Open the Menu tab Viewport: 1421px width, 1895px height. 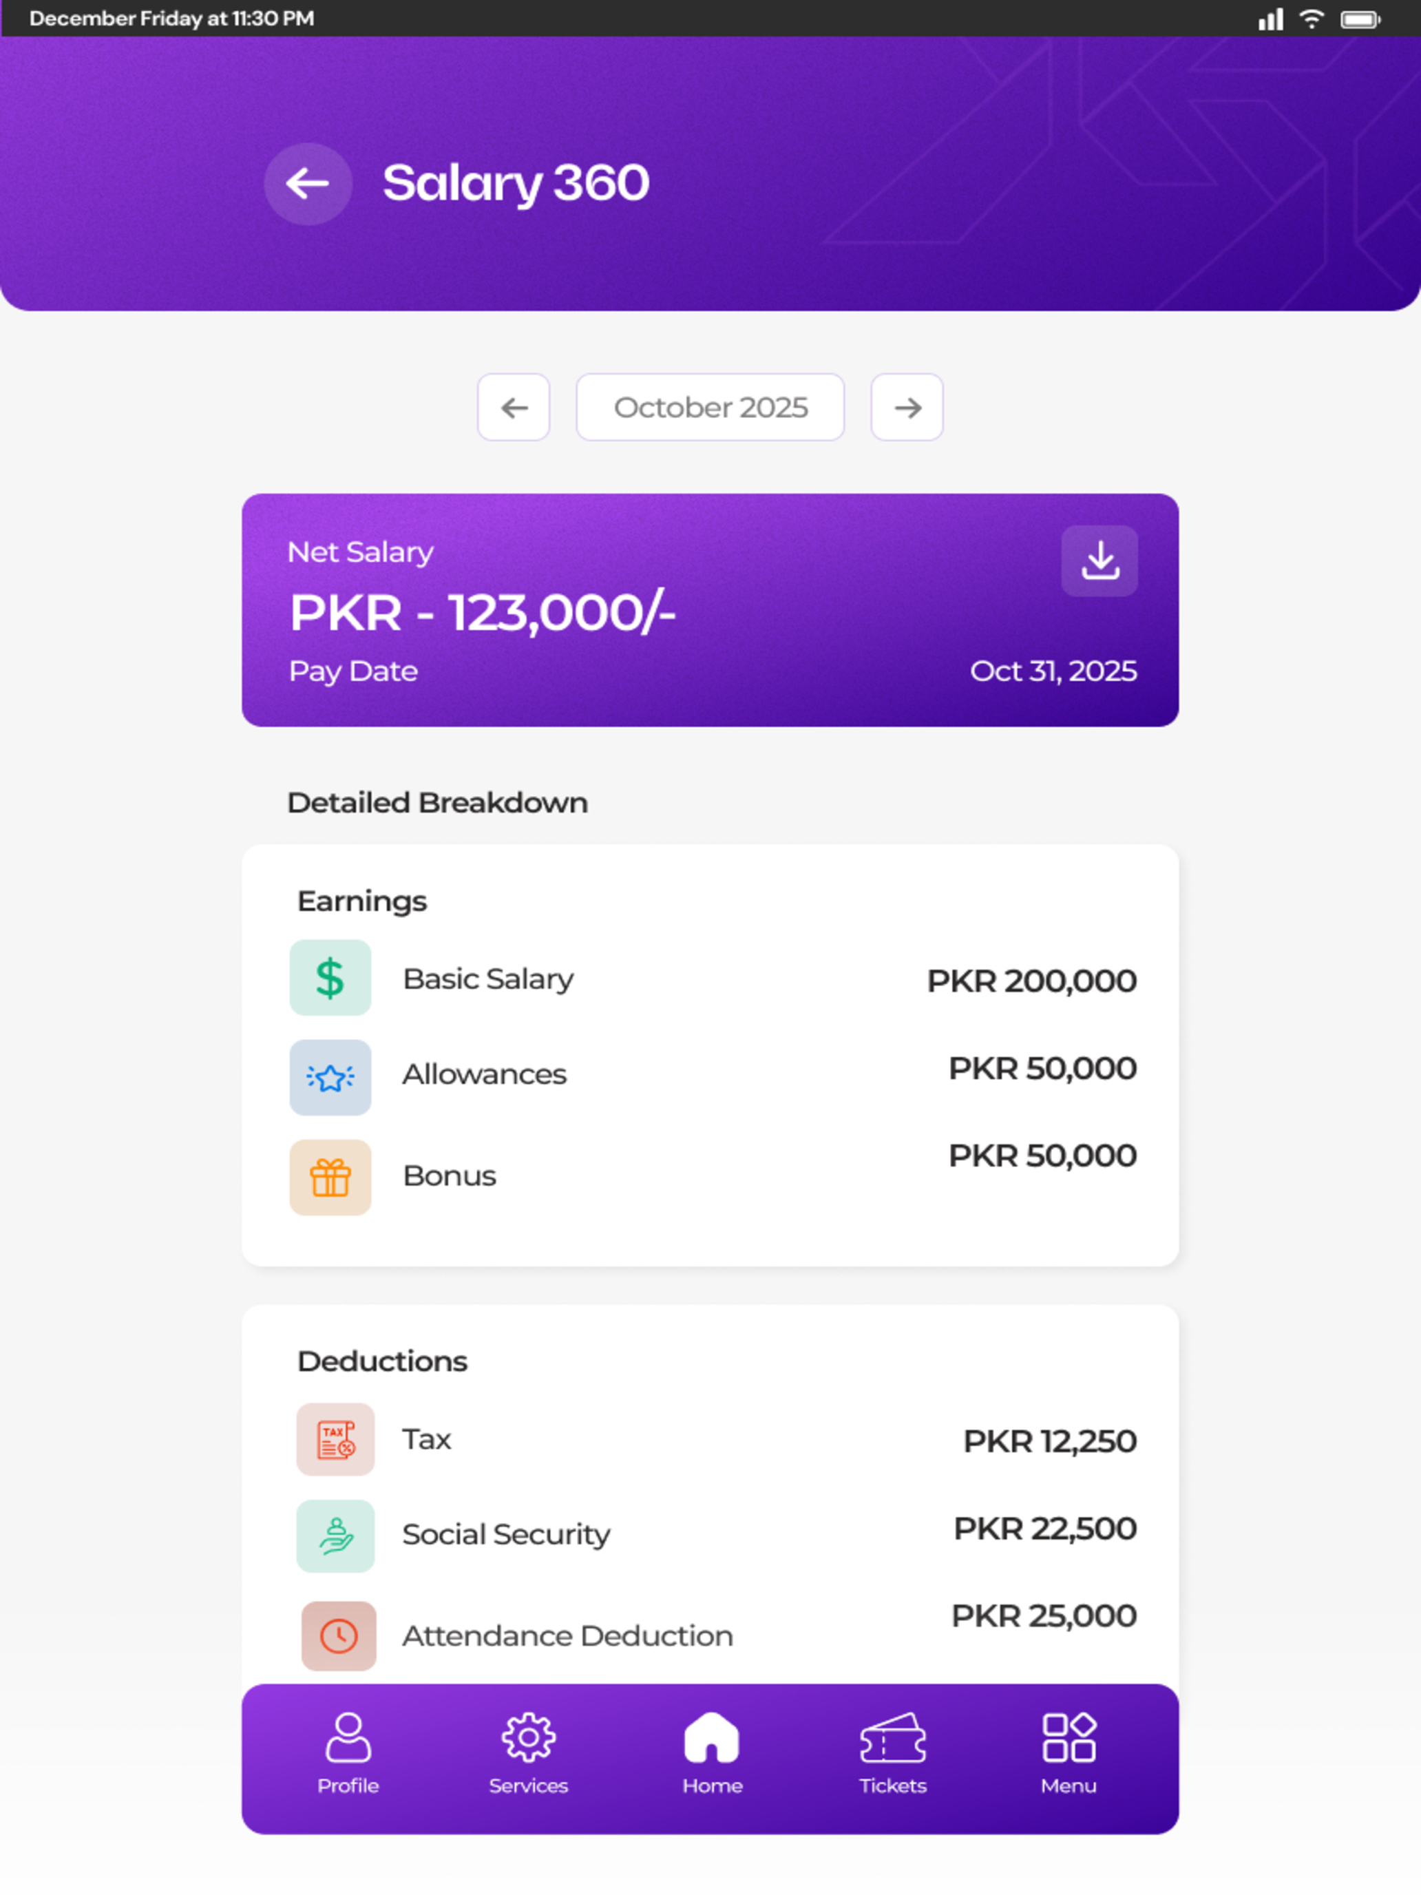(x=1068, y=1754)
